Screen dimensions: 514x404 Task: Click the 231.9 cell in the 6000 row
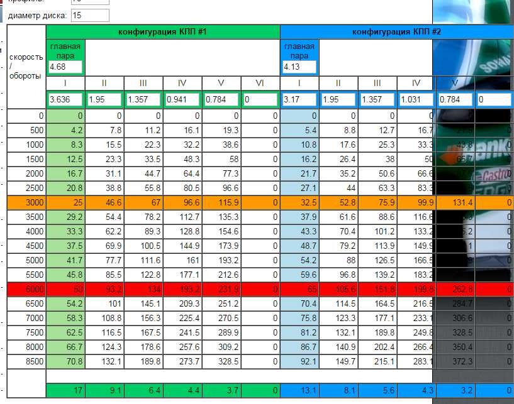point(221,290)
